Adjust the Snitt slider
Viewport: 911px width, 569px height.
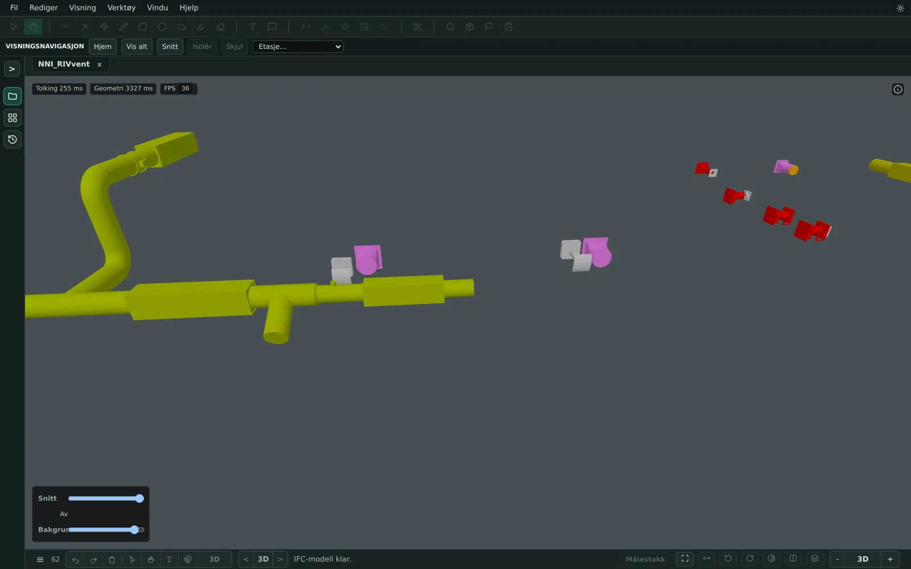pyautogui.click(x=106, y=498)
